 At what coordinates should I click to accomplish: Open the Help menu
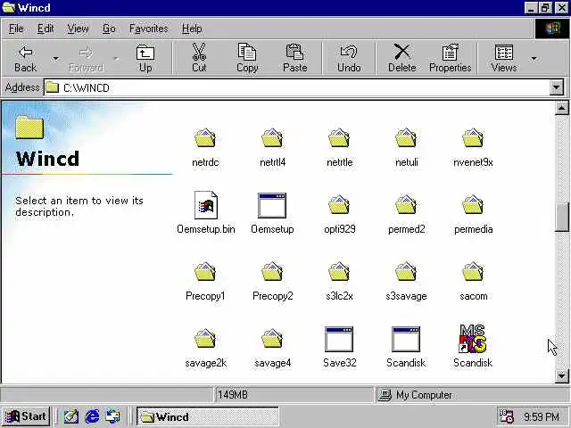(192, 29)
